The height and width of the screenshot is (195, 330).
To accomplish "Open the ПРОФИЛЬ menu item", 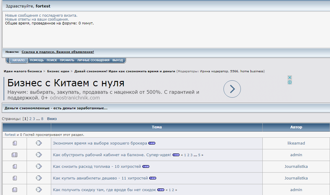I will [x=67, y=60].
